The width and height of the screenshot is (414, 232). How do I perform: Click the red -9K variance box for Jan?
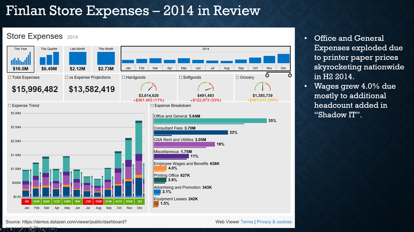(x=26, y=201)
